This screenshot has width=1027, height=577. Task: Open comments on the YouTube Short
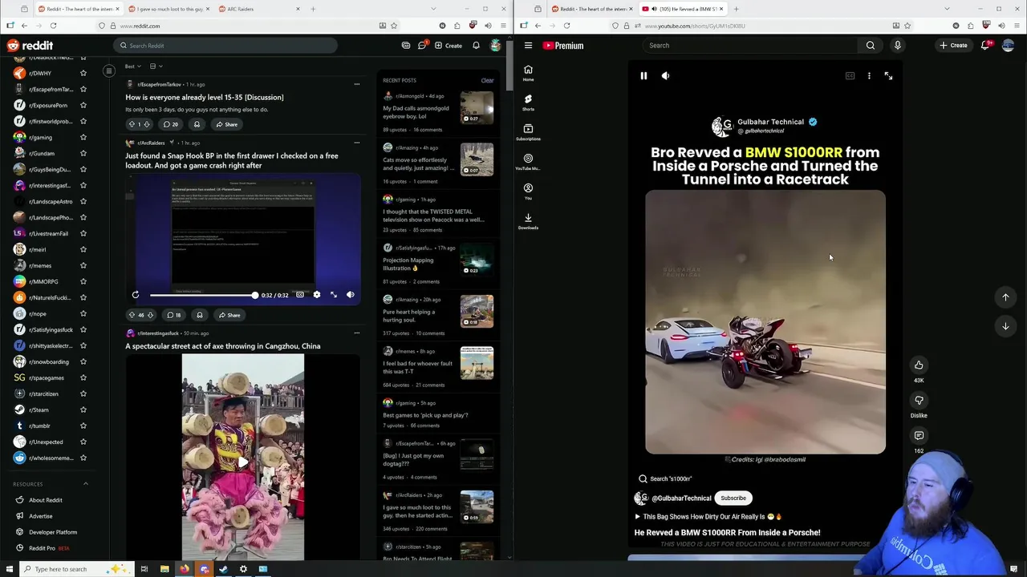[919, 436]
